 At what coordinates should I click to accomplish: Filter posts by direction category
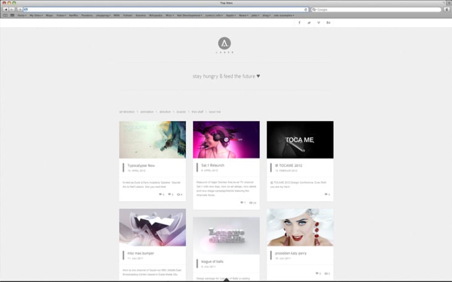click(x=165, y=112)
